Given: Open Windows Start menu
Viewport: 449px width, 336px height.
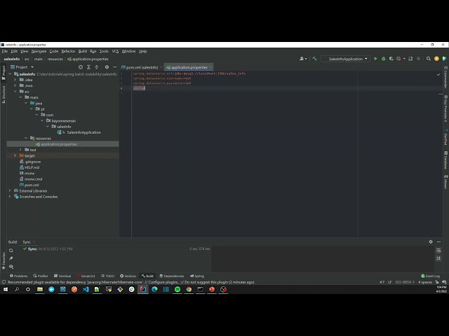Looking at the screenshot, I should click(6, 289).
